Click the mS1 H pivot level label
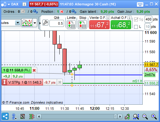This screenshot has height=122, width=160. (137, 81)
